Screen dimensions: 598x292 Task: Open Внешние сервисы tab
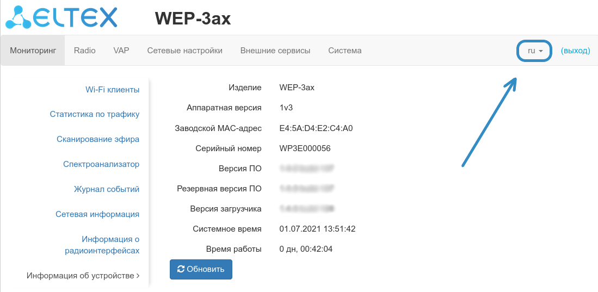[275, 51]
